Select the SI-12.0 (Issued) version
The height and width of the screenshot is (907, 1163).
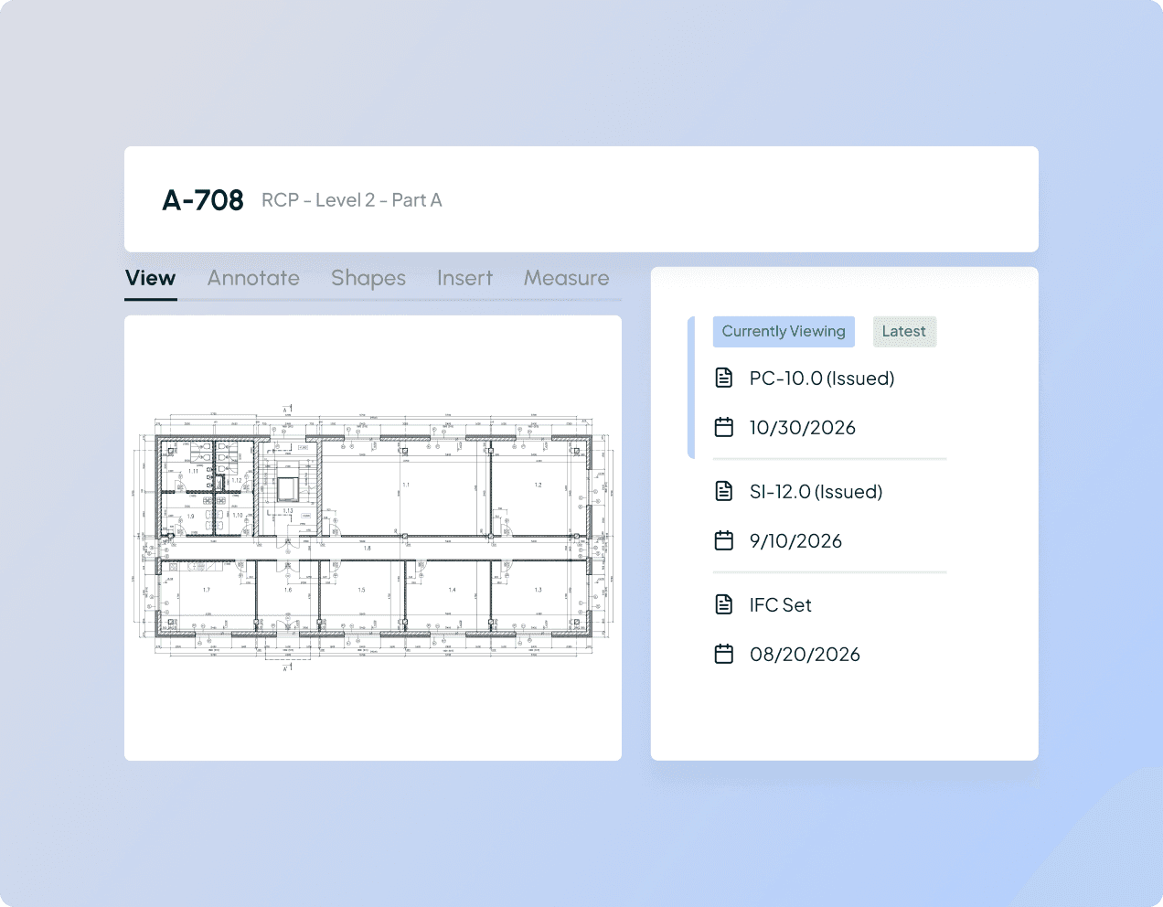click(816, 492)
